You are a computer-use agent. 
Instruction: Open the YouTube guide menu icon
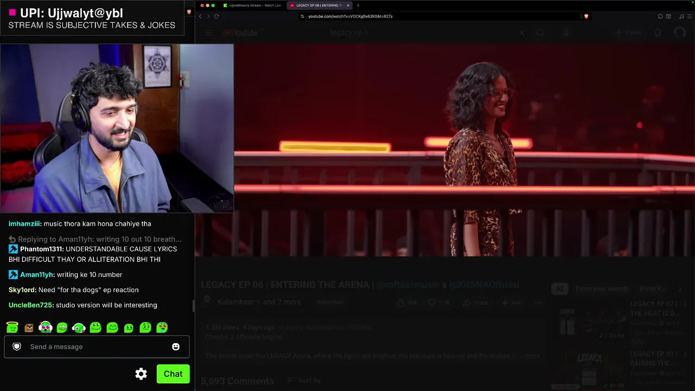[x=208, y=33]
